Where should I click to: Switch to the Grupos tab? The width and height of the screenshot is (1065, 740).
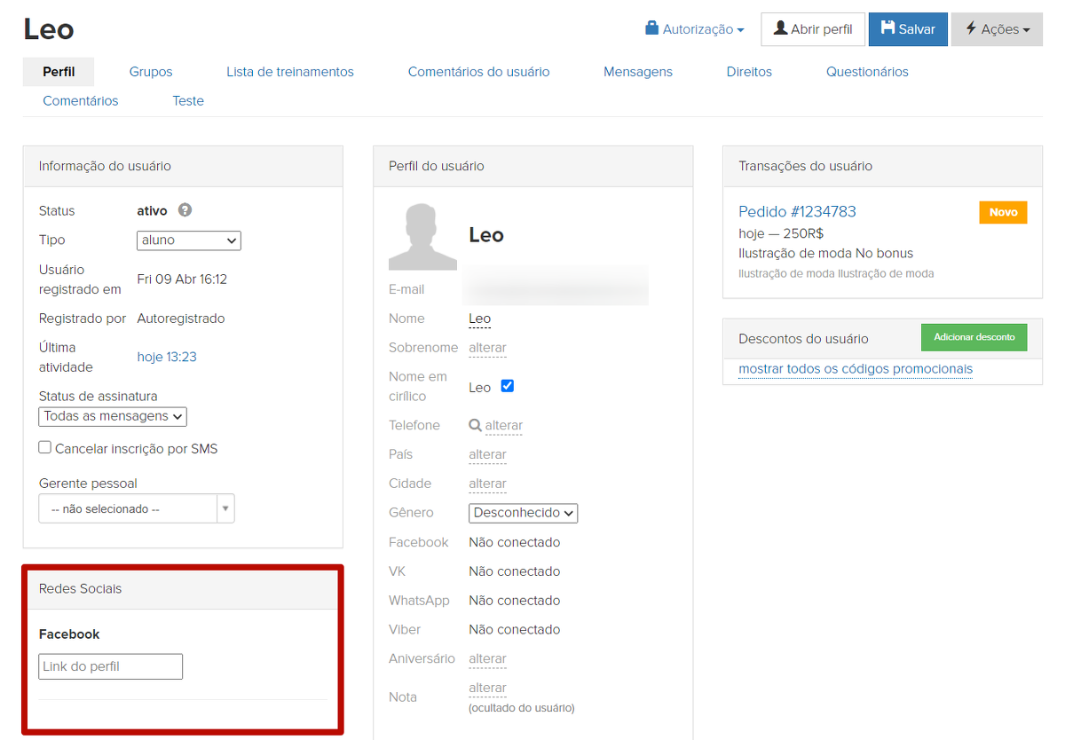pos(151,72)
